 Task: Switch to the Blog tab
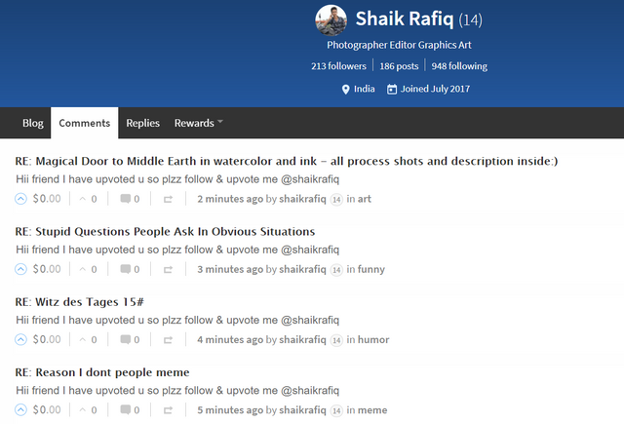pyautogui.click(x=33, y=123)
